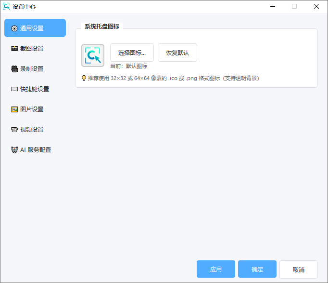
Task: Select 快捷键设置 sidebar item
Action: click(35, 89)
